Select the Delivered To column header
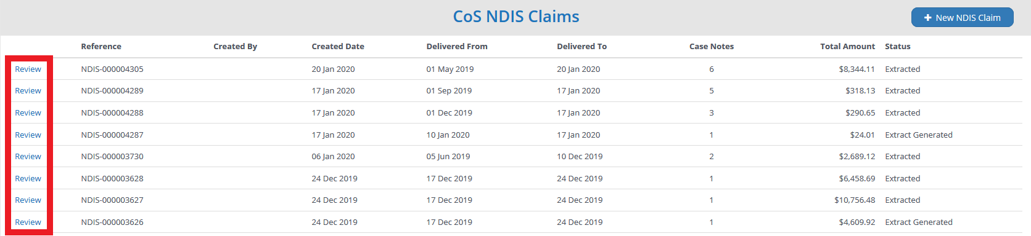 581,46
